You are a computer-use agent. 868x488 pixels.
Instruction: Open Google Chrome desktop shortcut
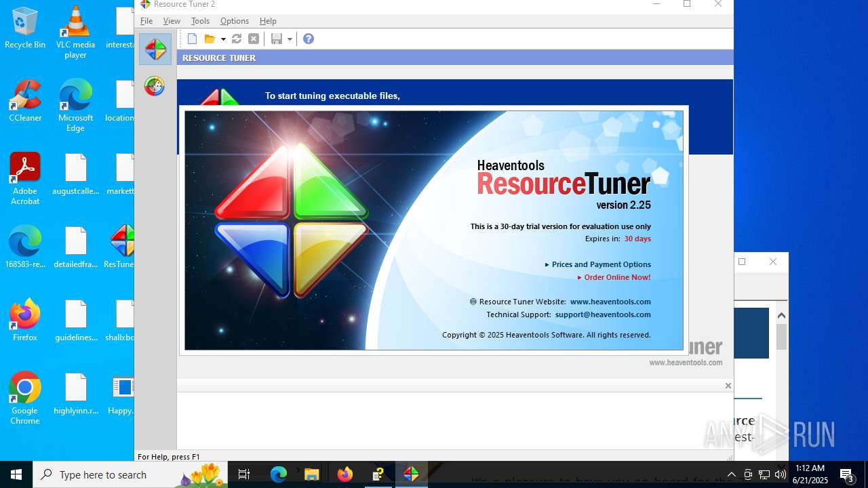click(25, 399)
